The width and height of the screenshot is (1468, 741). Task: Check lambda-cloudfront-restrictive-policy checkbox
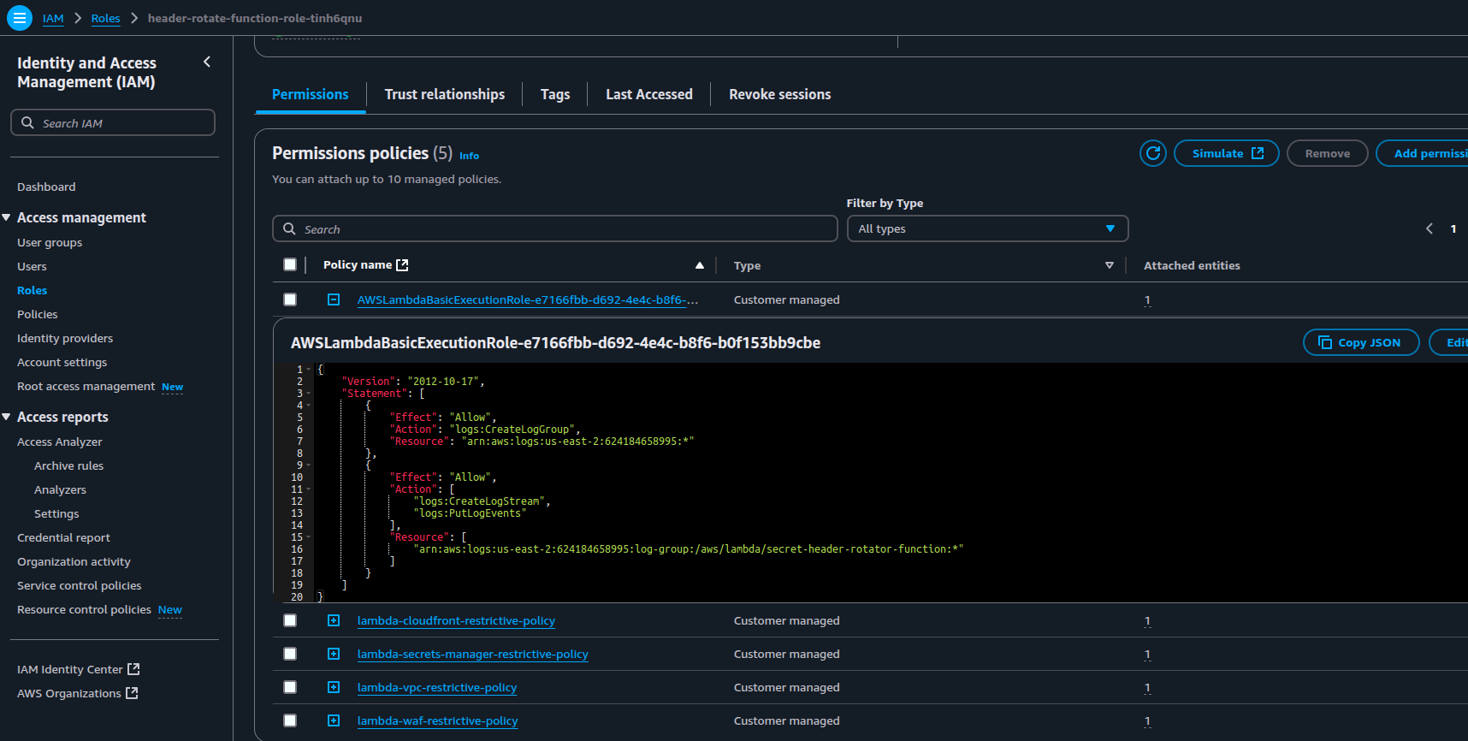click(290, 620)
